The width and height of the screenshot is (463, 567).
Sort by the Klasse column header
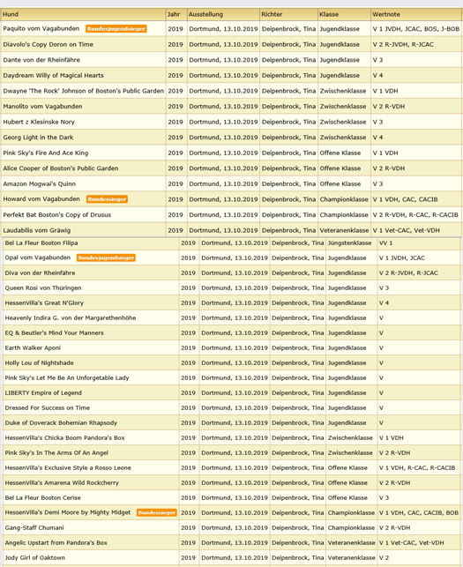(x=329, y=14)
